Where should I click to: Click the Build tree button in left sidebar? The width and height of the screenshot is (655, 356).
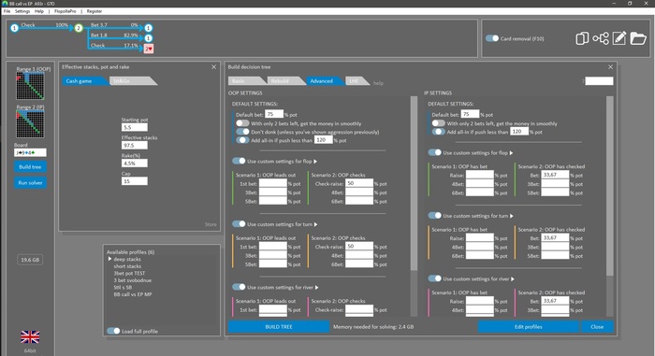coord(30,167)
